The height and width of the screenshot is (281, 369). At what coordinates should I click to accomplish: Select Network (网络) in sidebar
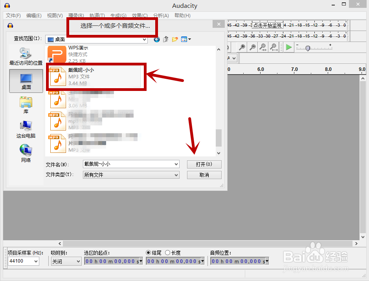tap(26, 154)
